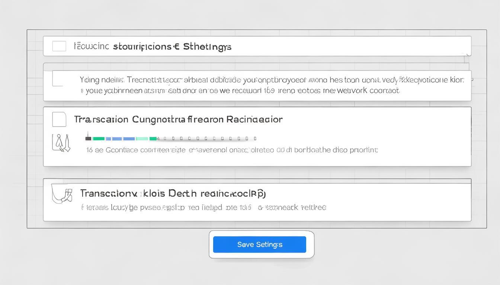
Task: Toggle the checkbox in the top header row
Action: tap(59, 46)
